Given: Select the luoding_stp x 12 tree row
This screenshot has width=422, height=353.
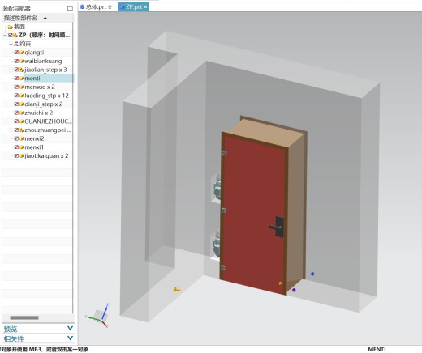Looking at the screenshot, I should pyautogui.click(x=38, y=96).
